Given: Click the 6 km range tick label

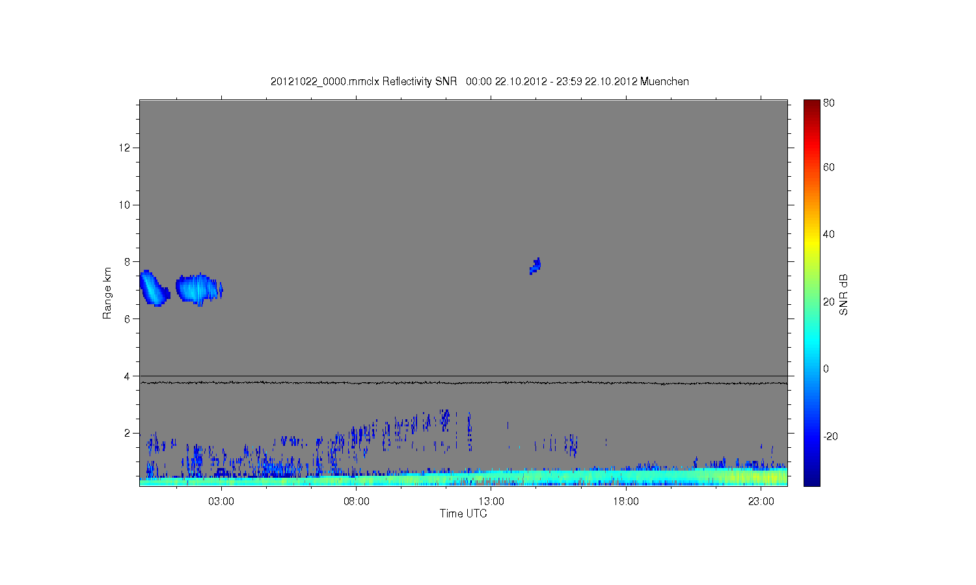Looking at the screenshot, I should pos(128,319).
